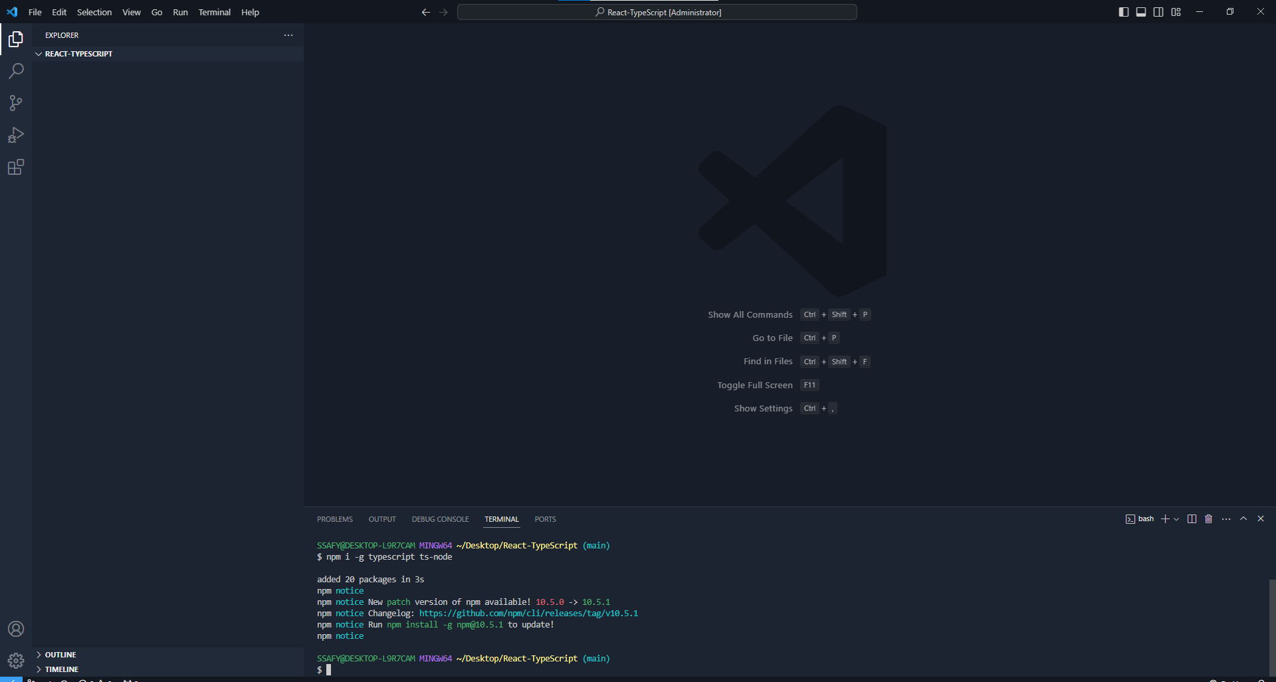Screen dimensions: 1276x682
Task: Click 'Find in Files' text
Action: tap(768, 362)
